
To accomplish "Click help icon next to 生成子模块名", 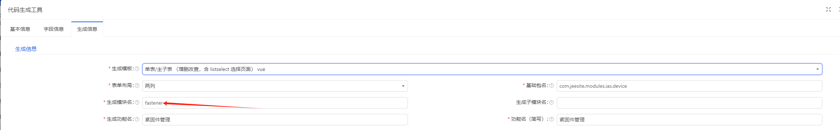I will (551, 102).
